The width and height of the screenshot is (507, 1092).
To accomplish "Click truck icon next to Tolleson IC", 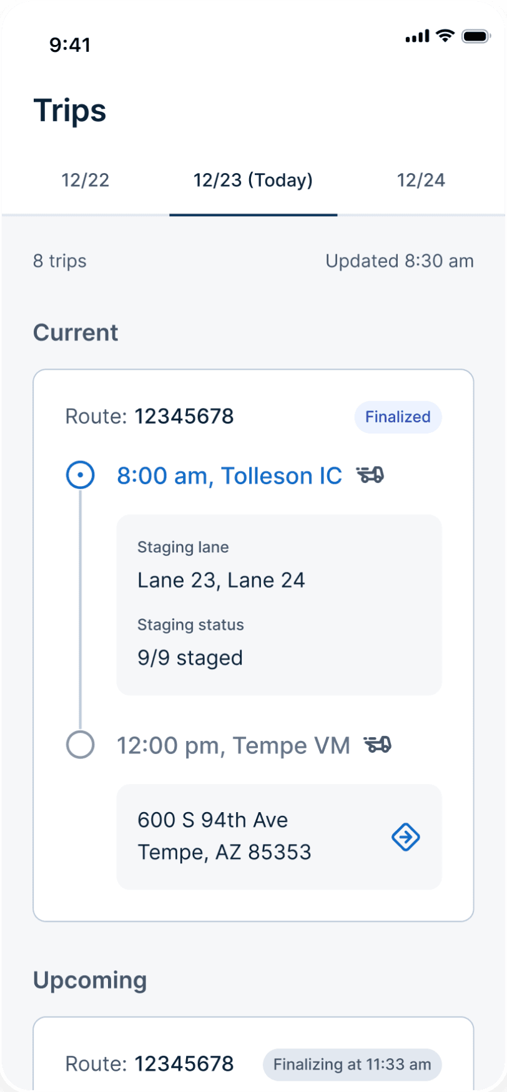I will [x=370, y=475].
